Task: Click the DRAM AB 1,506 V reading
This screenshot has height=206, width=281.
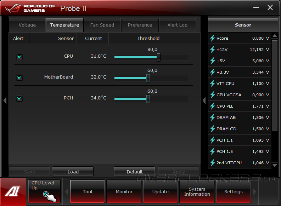Action: 260,118
